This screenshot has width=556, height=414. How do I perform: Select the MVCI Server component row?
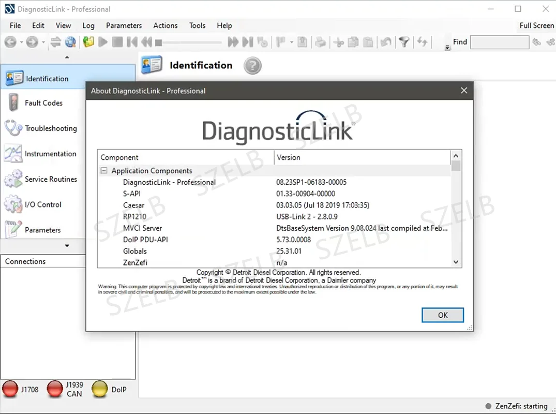point(274,228)
